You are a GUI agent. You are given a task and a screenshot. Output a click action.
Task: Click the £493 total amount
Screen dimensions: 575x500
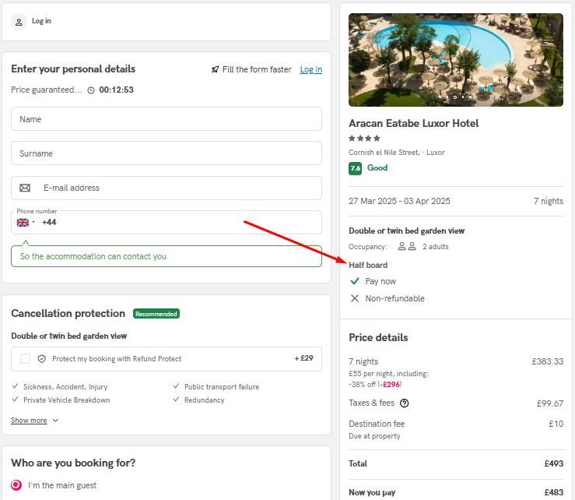(554, 463)
